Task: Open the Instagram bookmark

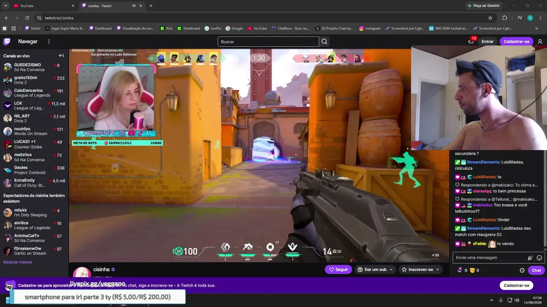Action: point(370,29)
